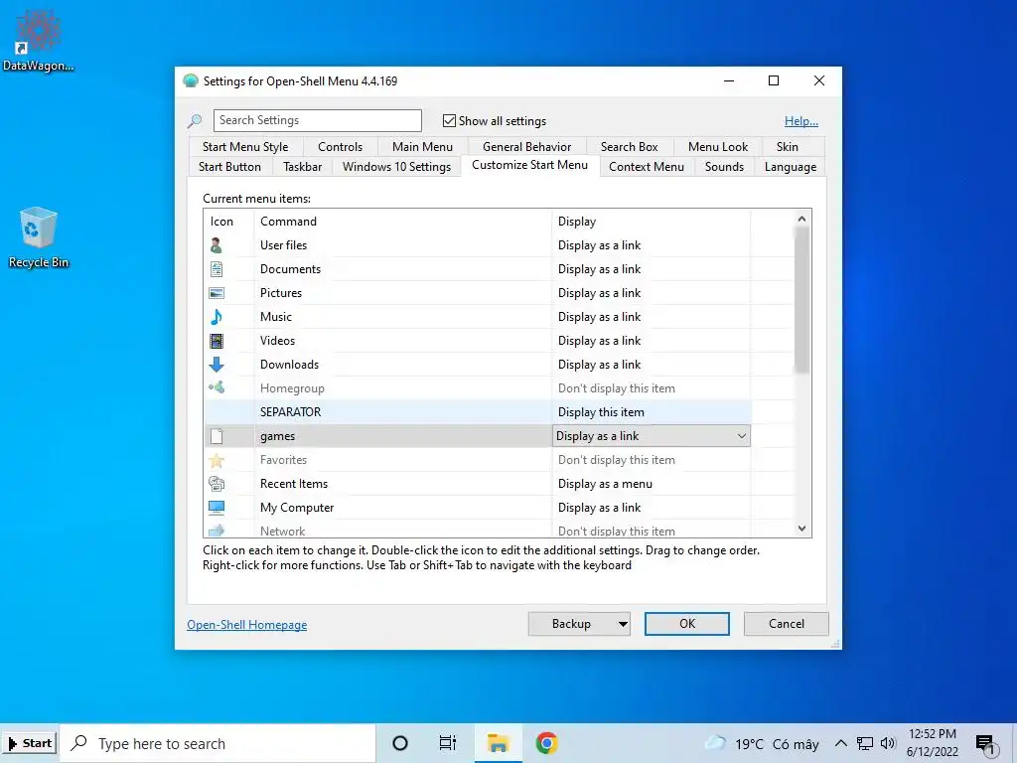Switch to the Search Box tab
Viewport: 1017px width, 763px height.
click(x=629, y=147)
